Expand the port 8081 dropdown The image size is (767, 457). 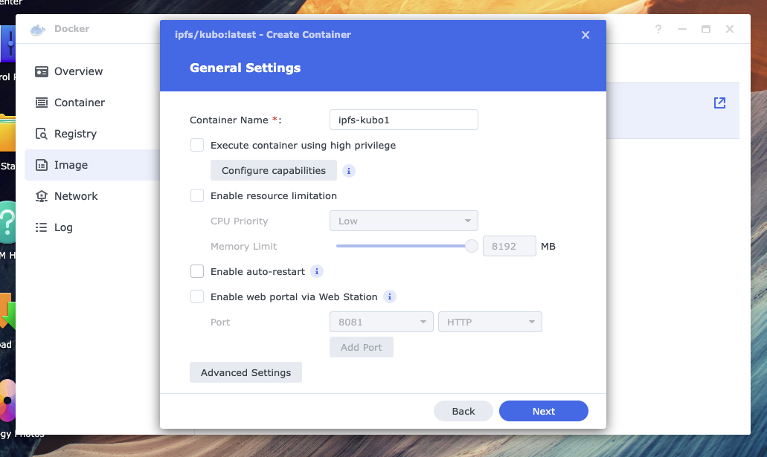coord(381,323)
